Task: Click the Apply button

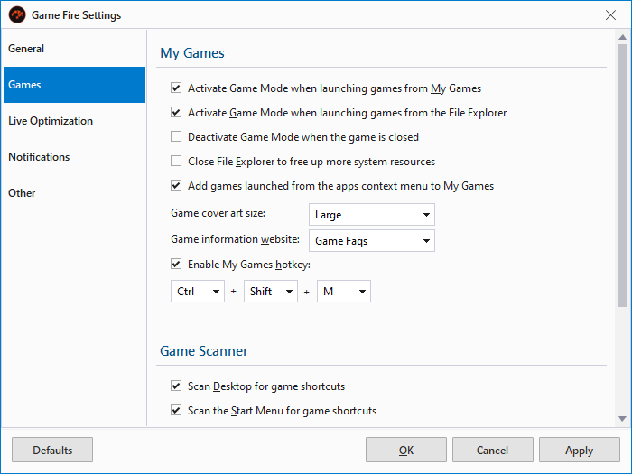Action: tap(579, 450)
